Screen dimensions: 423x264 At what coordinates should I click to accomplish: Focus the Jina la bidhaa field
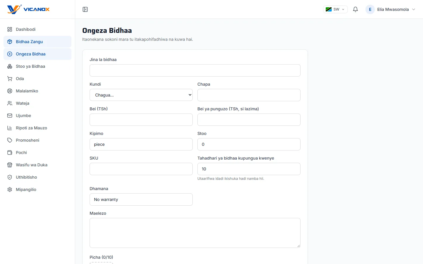(x=195, y=70)
